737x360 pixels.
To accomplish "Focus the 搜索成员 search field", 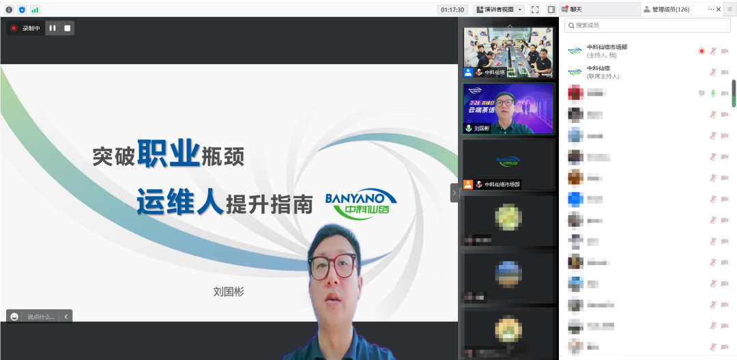I will pyautogui.click(x=647, y=25).
